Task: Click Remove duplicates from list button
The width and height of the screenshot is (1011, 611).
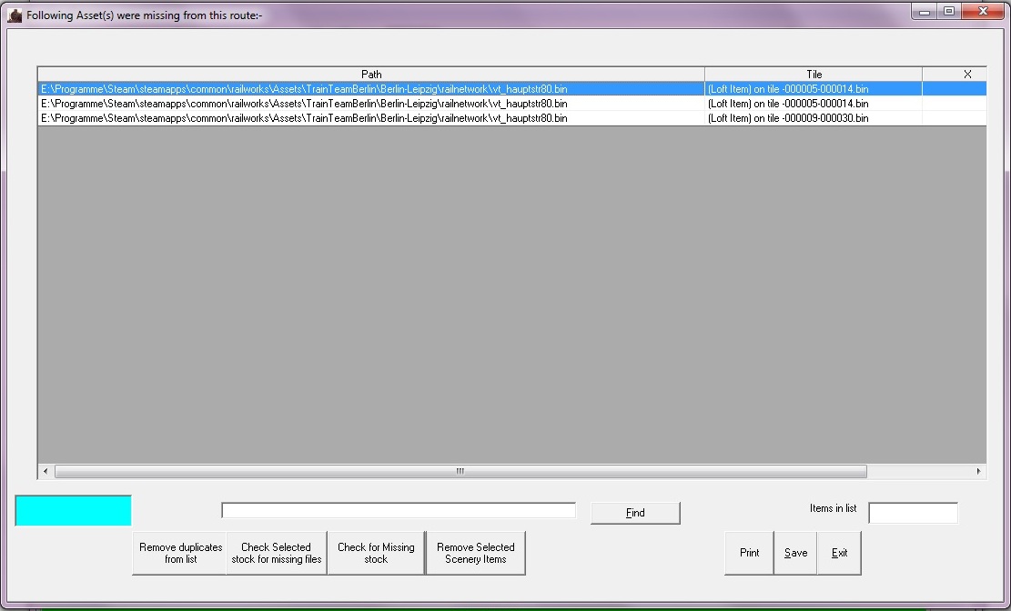Action: 180,553
